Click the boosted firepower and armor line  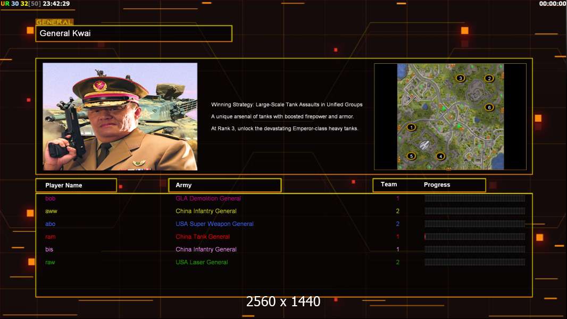(x=282, y=116)
